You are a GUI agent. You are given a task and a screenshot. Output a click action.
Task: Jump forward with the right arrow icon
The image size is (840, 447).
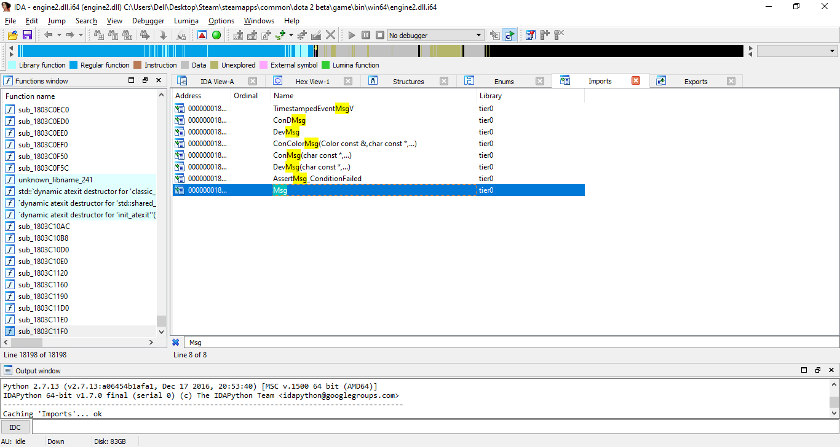(x=70, y=35)
